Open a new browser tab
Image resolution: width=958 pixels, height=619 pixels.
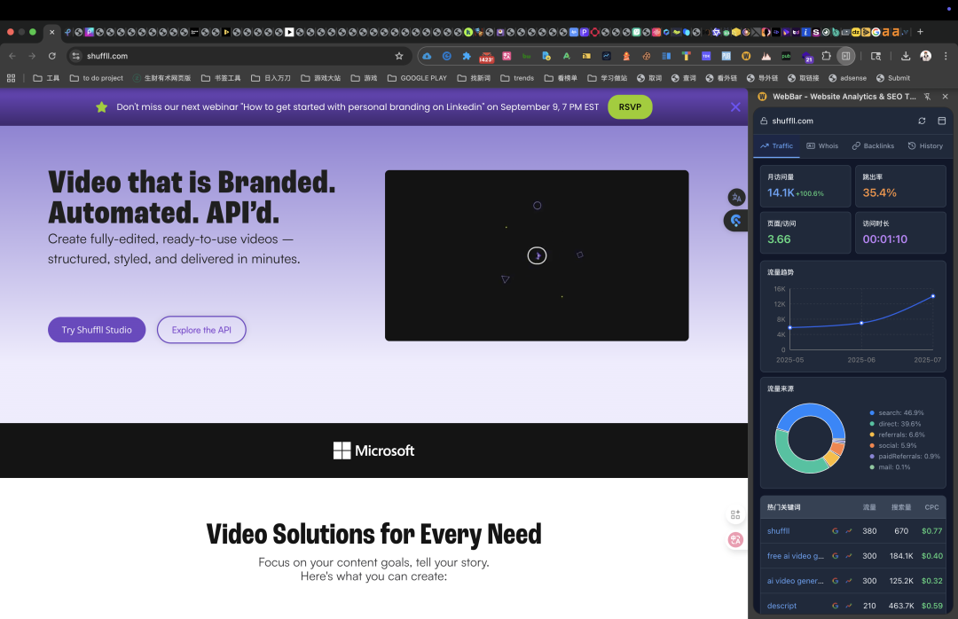[x=920, y=32]
